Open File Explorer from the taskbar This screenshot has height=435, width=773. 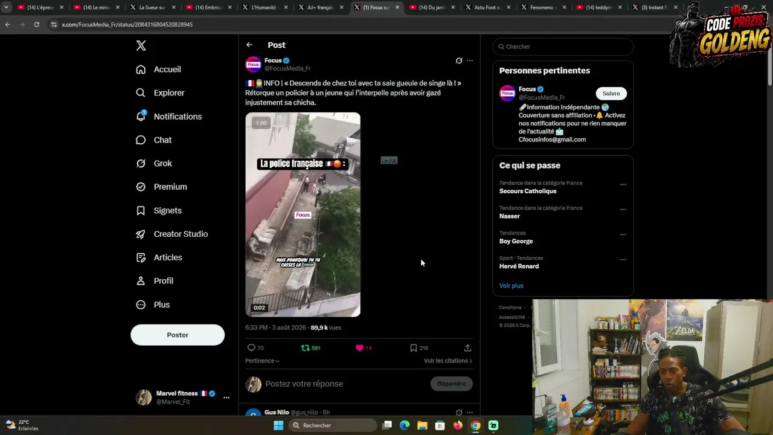422,425
